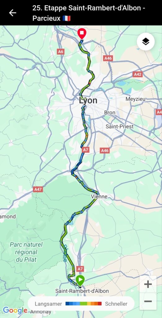The width and height of the screenshot is (162, 318).
Task: Tap the green start marker
Action: click(80, 280)
